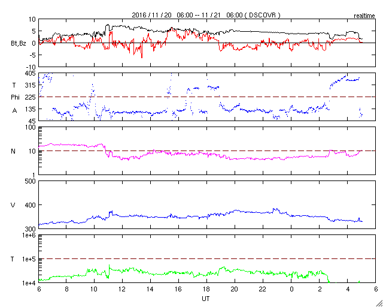
Task: Click the '-5' tick on the Bt,Bz axis
Action: tap(33, 55)
